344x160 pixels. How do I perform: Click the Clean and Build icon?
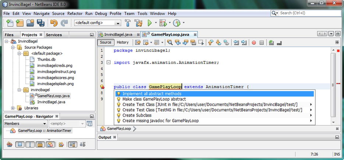coord(138,23)
